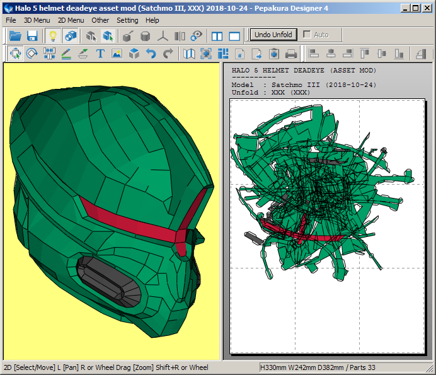Screen dimensions: 436x375
Task: Click the align bottom icon
Action: [399, 53]
